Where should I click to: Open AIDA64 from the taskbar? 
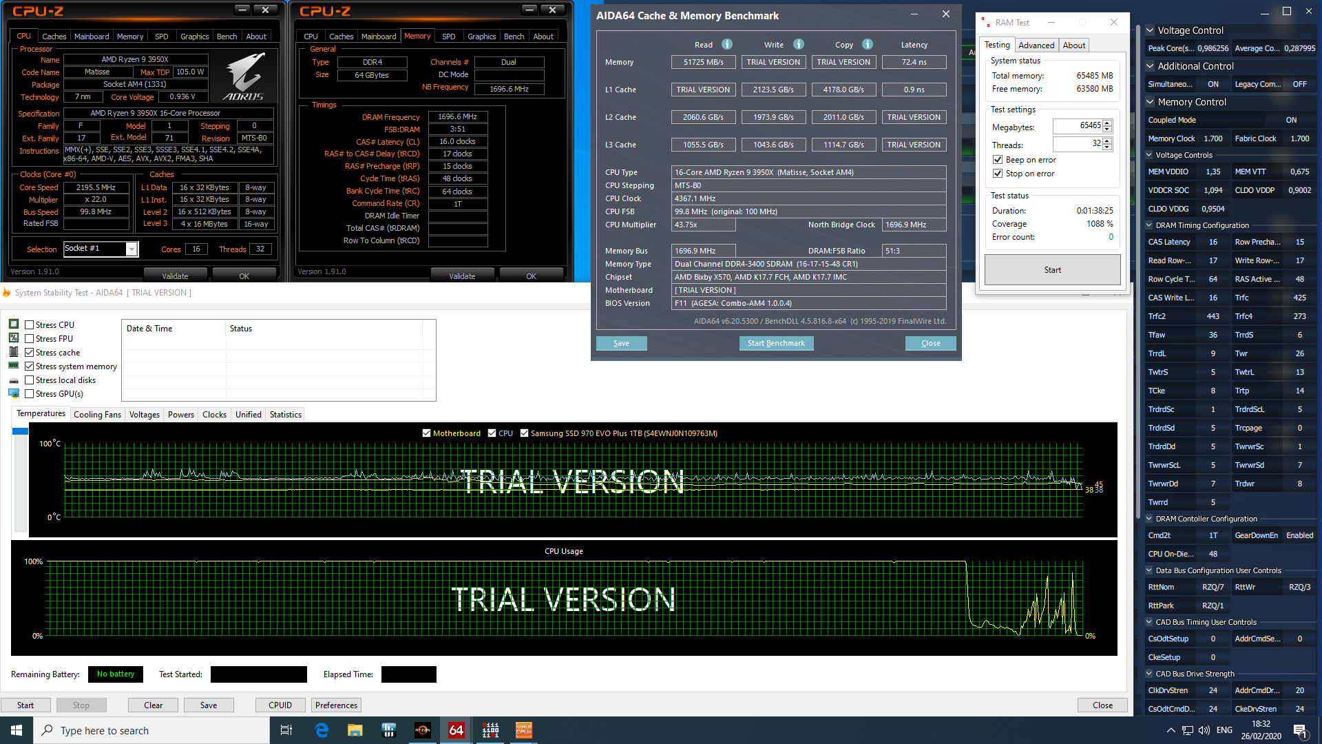[x=456, y=730]
